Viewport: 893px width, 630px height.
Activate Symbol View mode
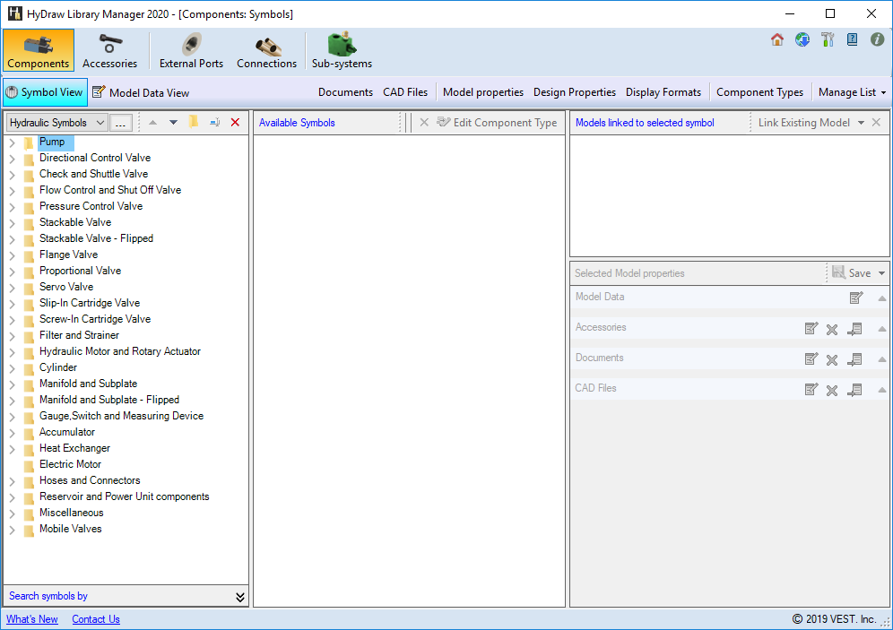pos(44,92)
